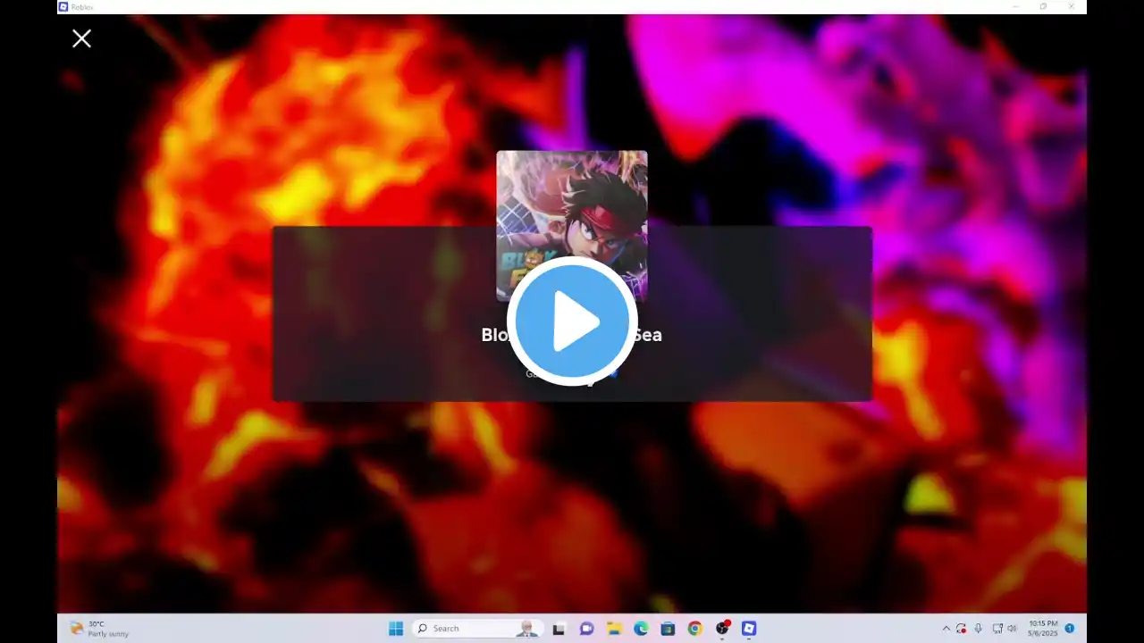Minimize the Roblox window
1144x643 pixels.
[1015, 6]
